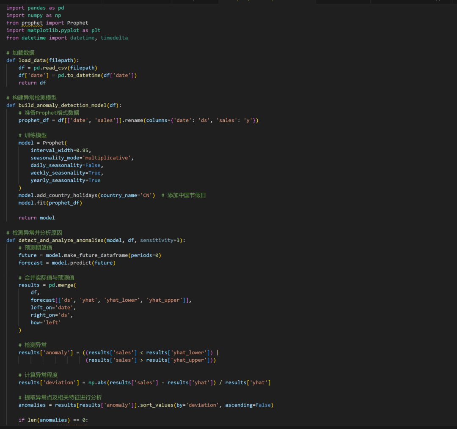The height and width of the screenshot is (429, 457).
Task: Click the 'CN' country name string
Action: 147,195
